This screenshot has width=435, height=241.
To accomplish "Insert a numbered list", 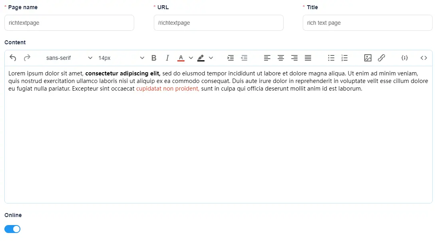I will click(x=345, y=58).
